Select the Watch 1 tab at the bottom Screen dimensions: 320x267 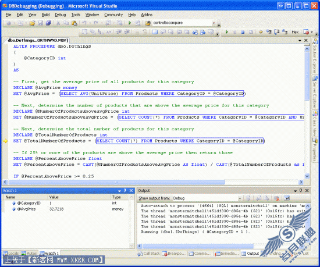[49, 254]
